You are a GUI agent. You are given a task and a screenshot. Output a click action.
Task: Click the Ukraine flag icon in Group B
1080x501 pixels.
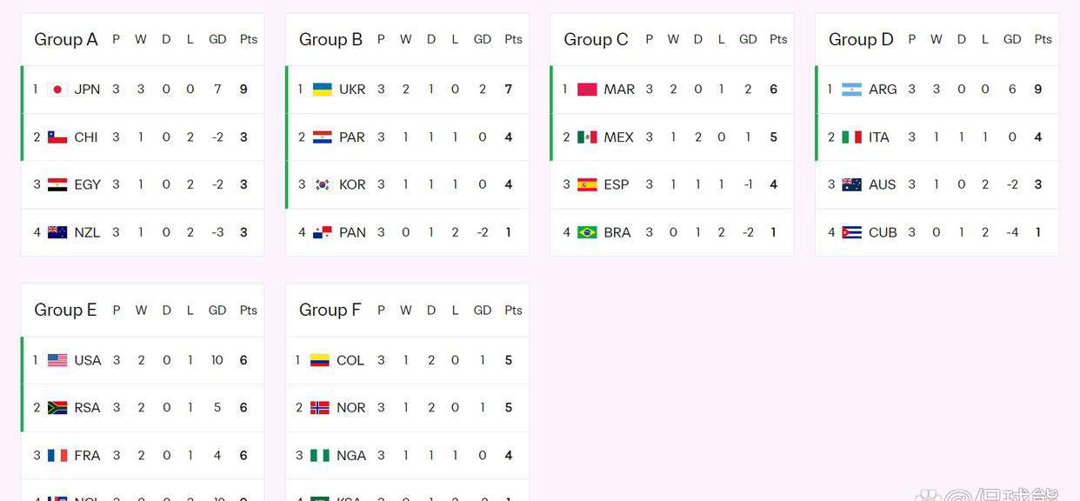(322, 90)
